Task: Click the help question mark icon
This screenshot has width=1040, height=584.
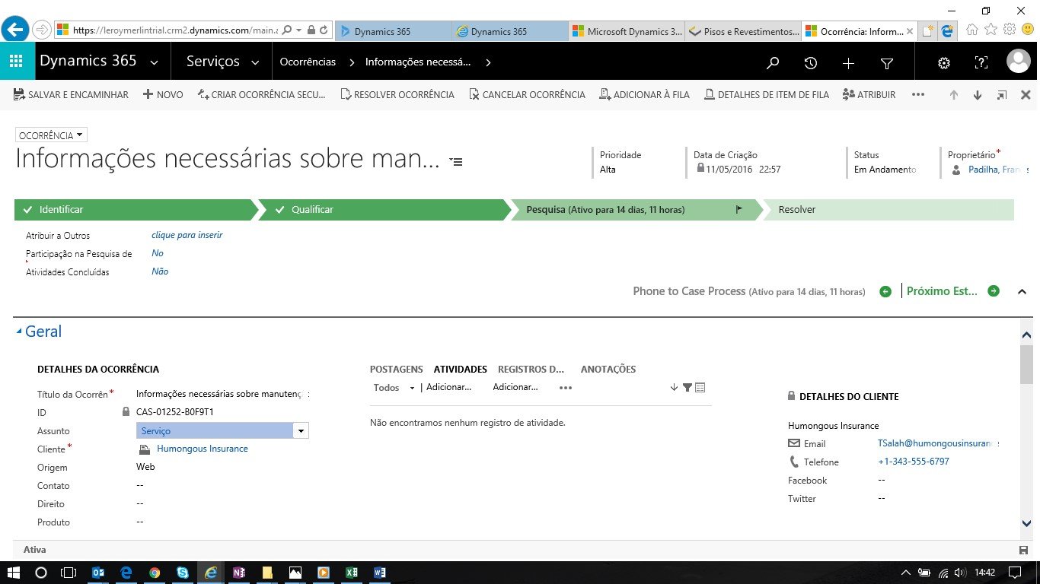Action: [981, 63]
